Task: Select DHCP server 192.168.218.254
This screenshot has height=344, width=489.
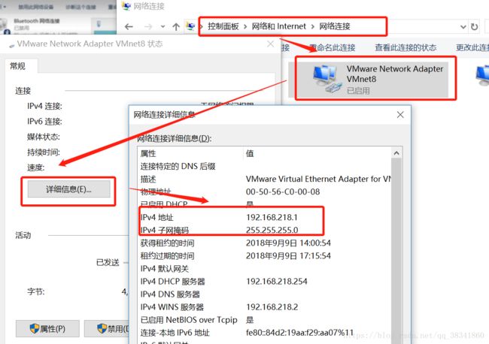Action: (277, 282)
